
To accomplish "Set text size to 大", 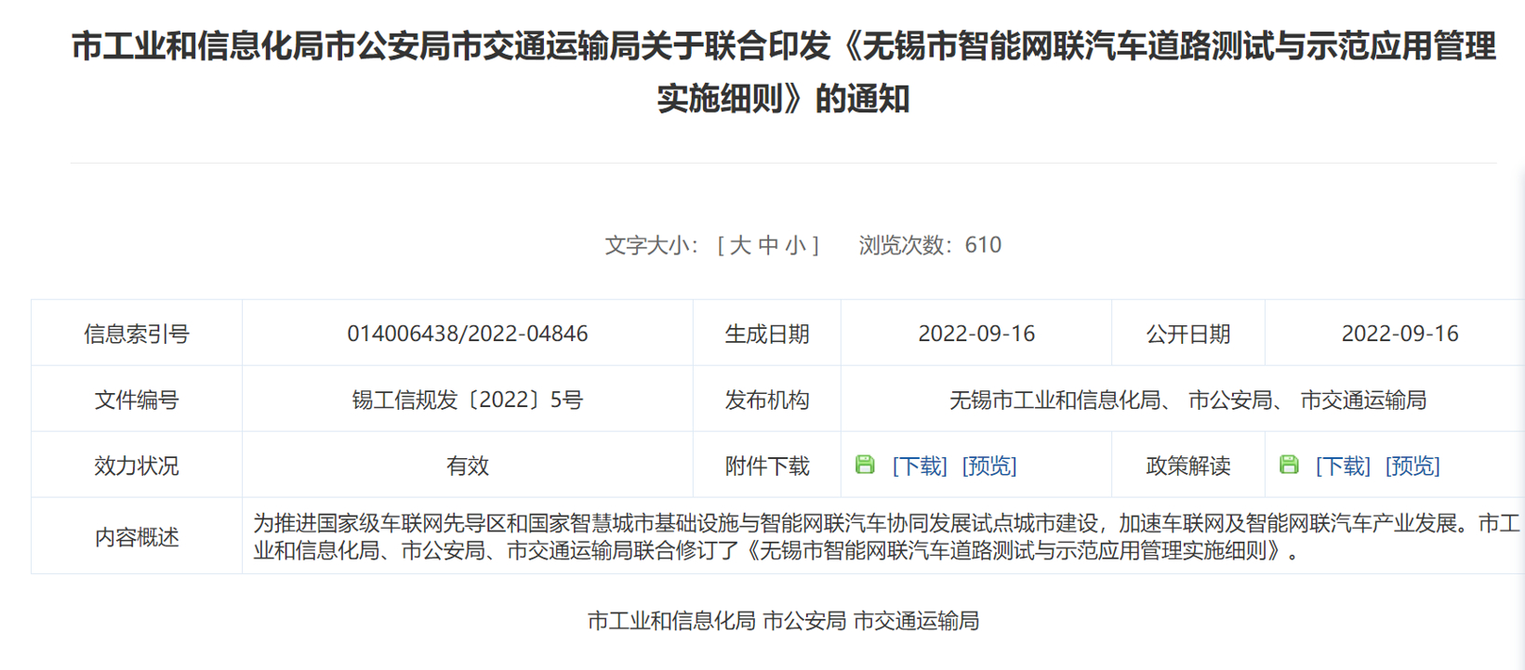I will (740, 245).
